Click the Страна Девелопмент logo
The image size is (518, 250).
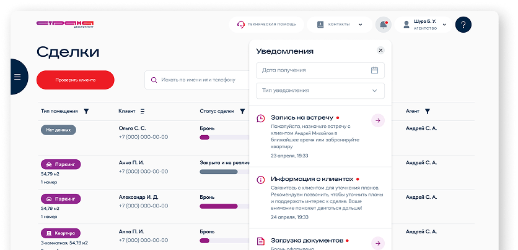(x=65, y=25)
